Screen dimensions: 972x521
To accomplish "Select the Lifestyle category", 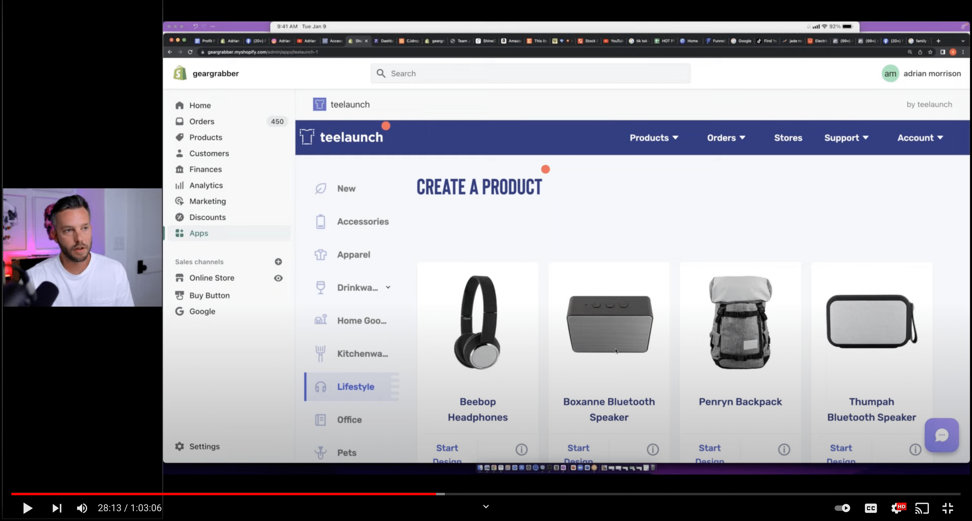I will [352, 386].
